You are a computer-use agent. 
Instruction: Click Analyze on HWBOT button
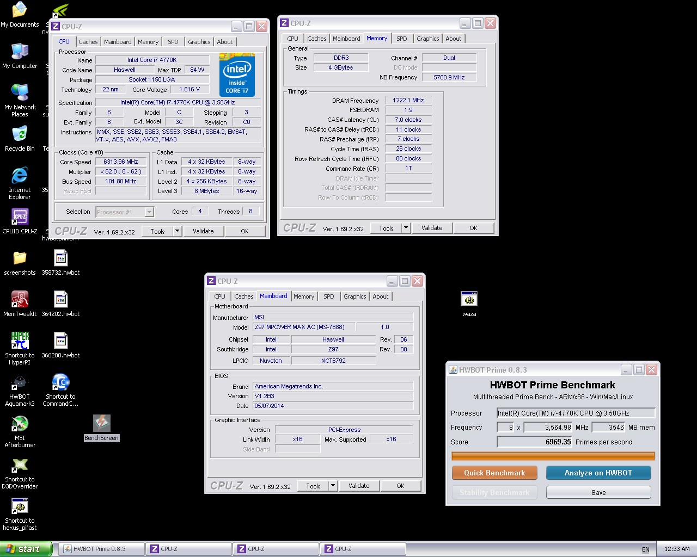tap(598, 473)
